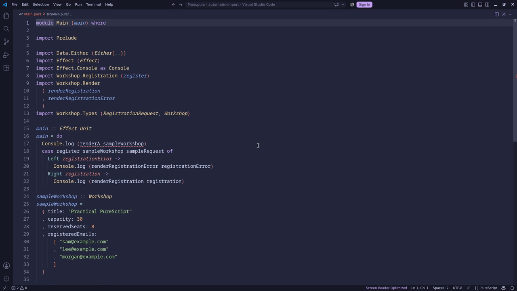
Task: Open the Search view in activity bar
Action: [6, 29]
